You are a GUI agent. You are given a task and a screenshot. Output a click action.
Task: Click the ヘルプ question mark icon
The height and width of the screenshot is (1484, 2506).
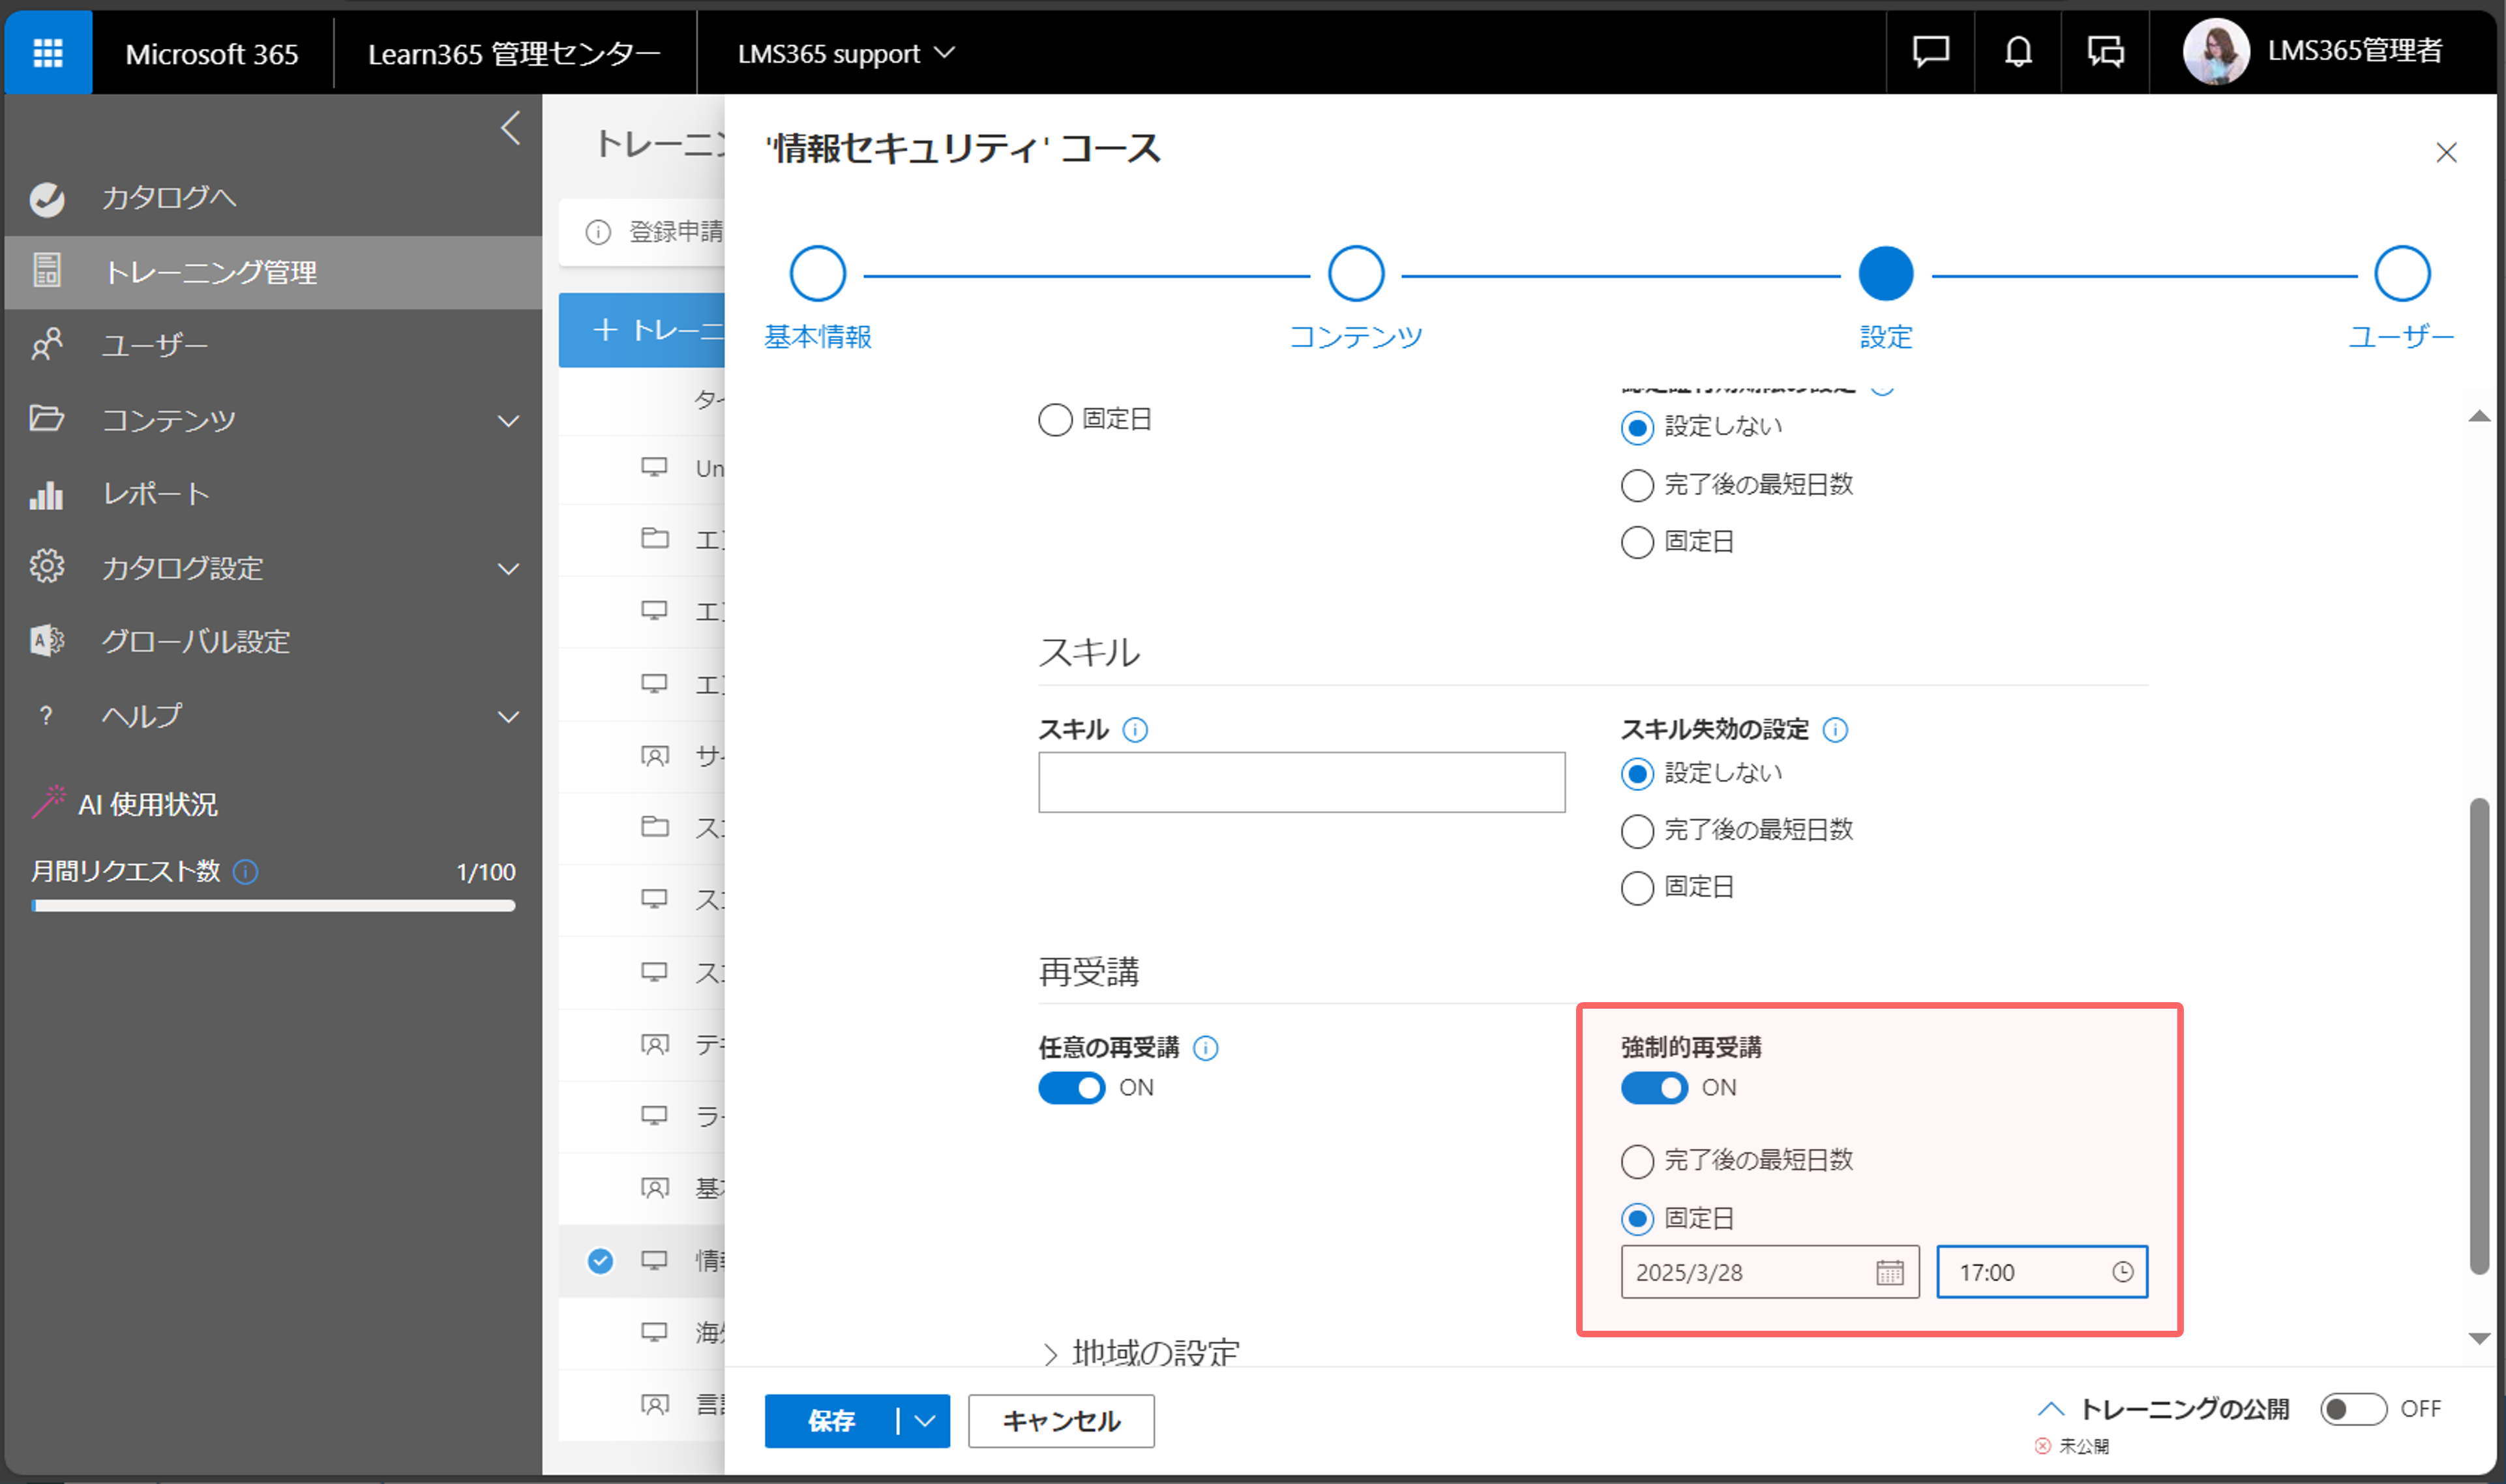point(46,716)
